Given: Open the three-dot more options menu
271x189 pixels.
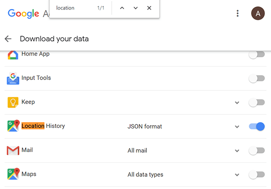Looking at the screenshot, I should coord(238,14).
